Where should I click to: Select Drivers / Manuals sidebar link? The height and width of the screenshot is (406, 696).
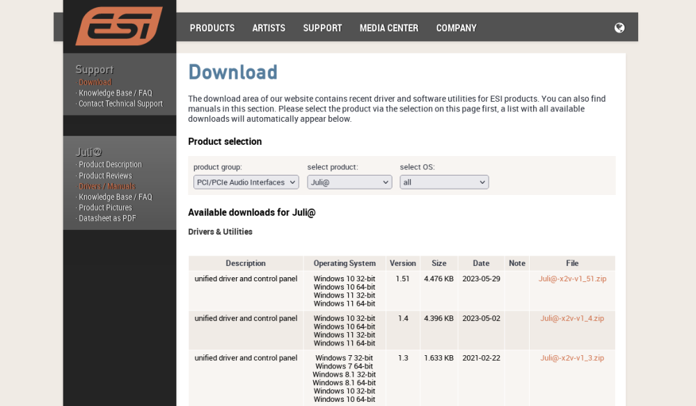[x=106, y=187]
